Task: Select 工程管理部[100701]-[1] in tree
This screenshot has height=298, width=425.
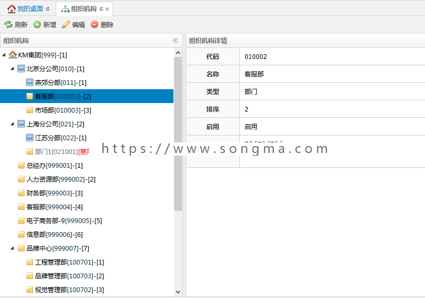Action: [x=70, y=262]
